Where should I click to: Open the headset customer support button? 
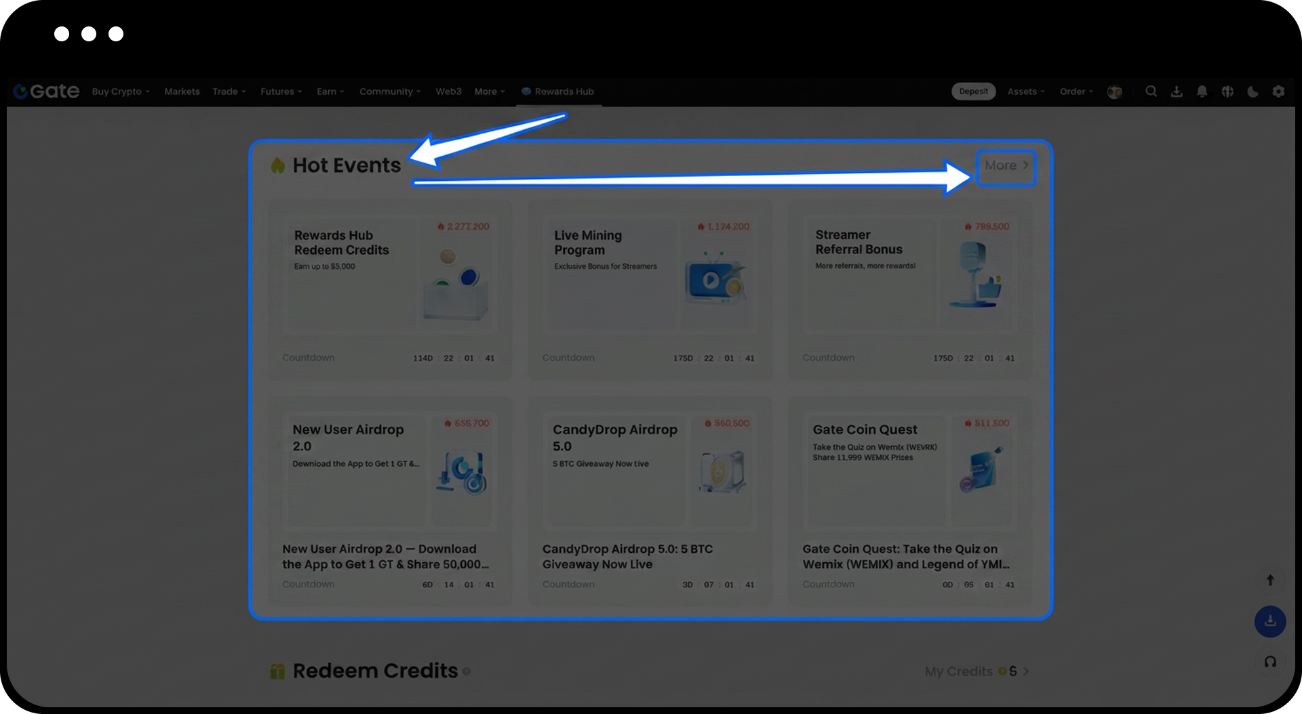point(1270,662)
